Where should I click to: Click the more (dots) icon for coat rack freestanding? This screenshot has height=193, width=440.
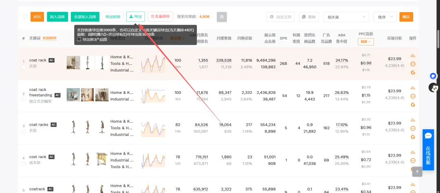(413, 96)
